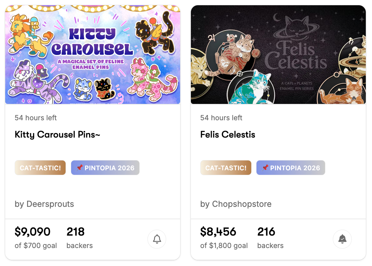Viewport: 372px width, 266px height.
Task: Click the $8,456 pledged amount
Action: click(218, 232)
